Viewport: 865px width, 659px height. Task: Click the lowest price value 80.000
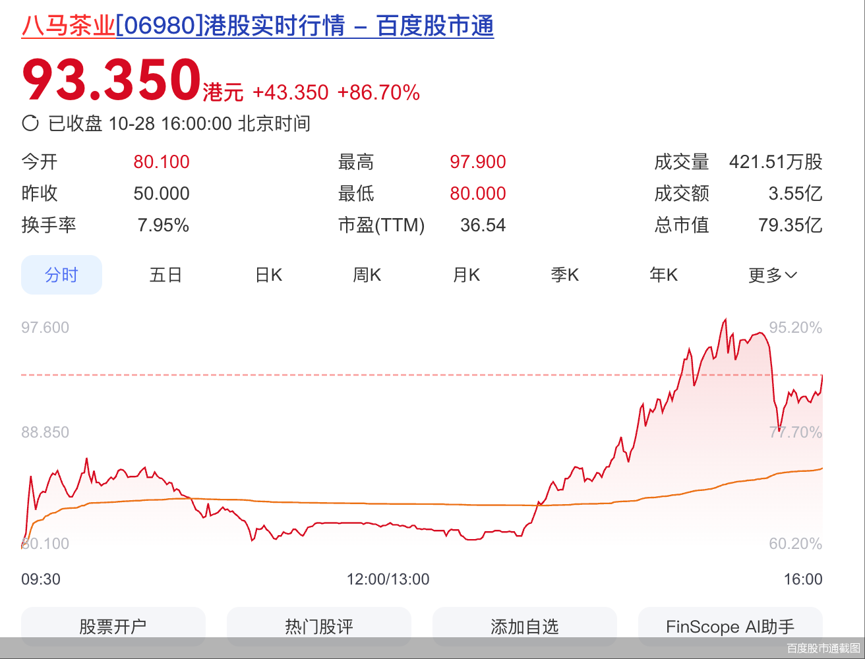[x=477, y=193]
